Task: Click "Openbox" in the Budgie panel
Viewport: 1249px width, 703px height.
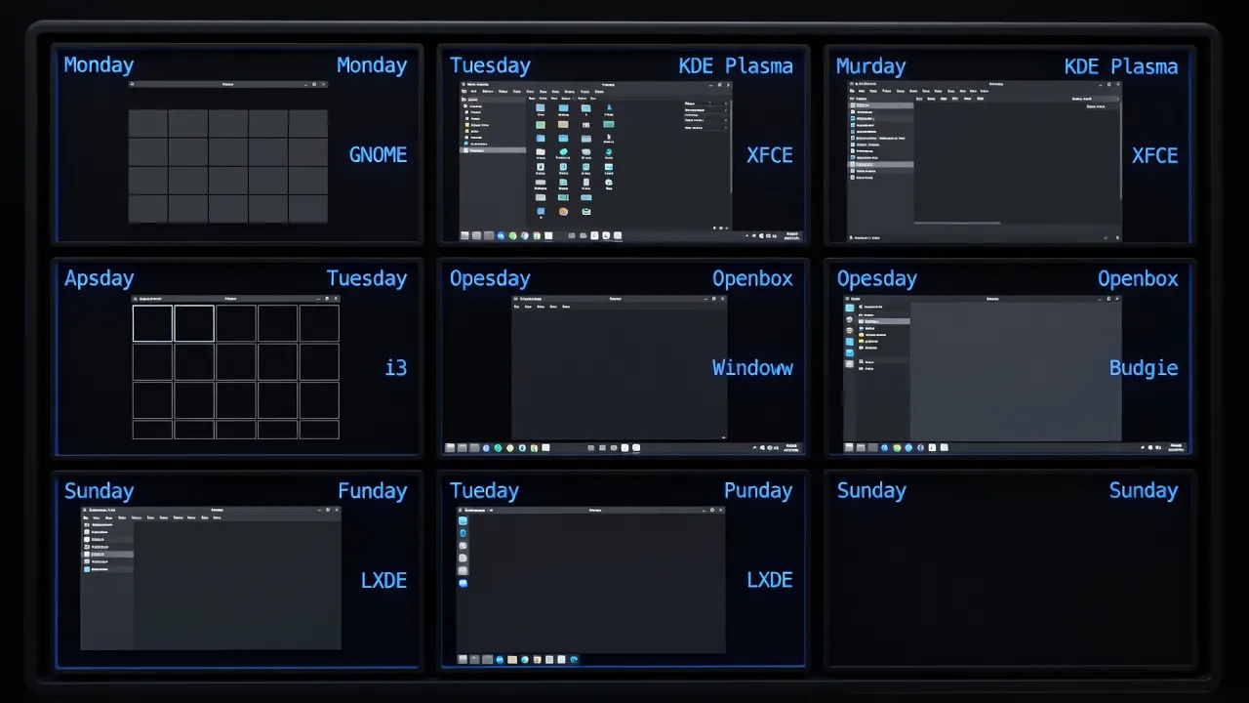Action: [1138, 278]
